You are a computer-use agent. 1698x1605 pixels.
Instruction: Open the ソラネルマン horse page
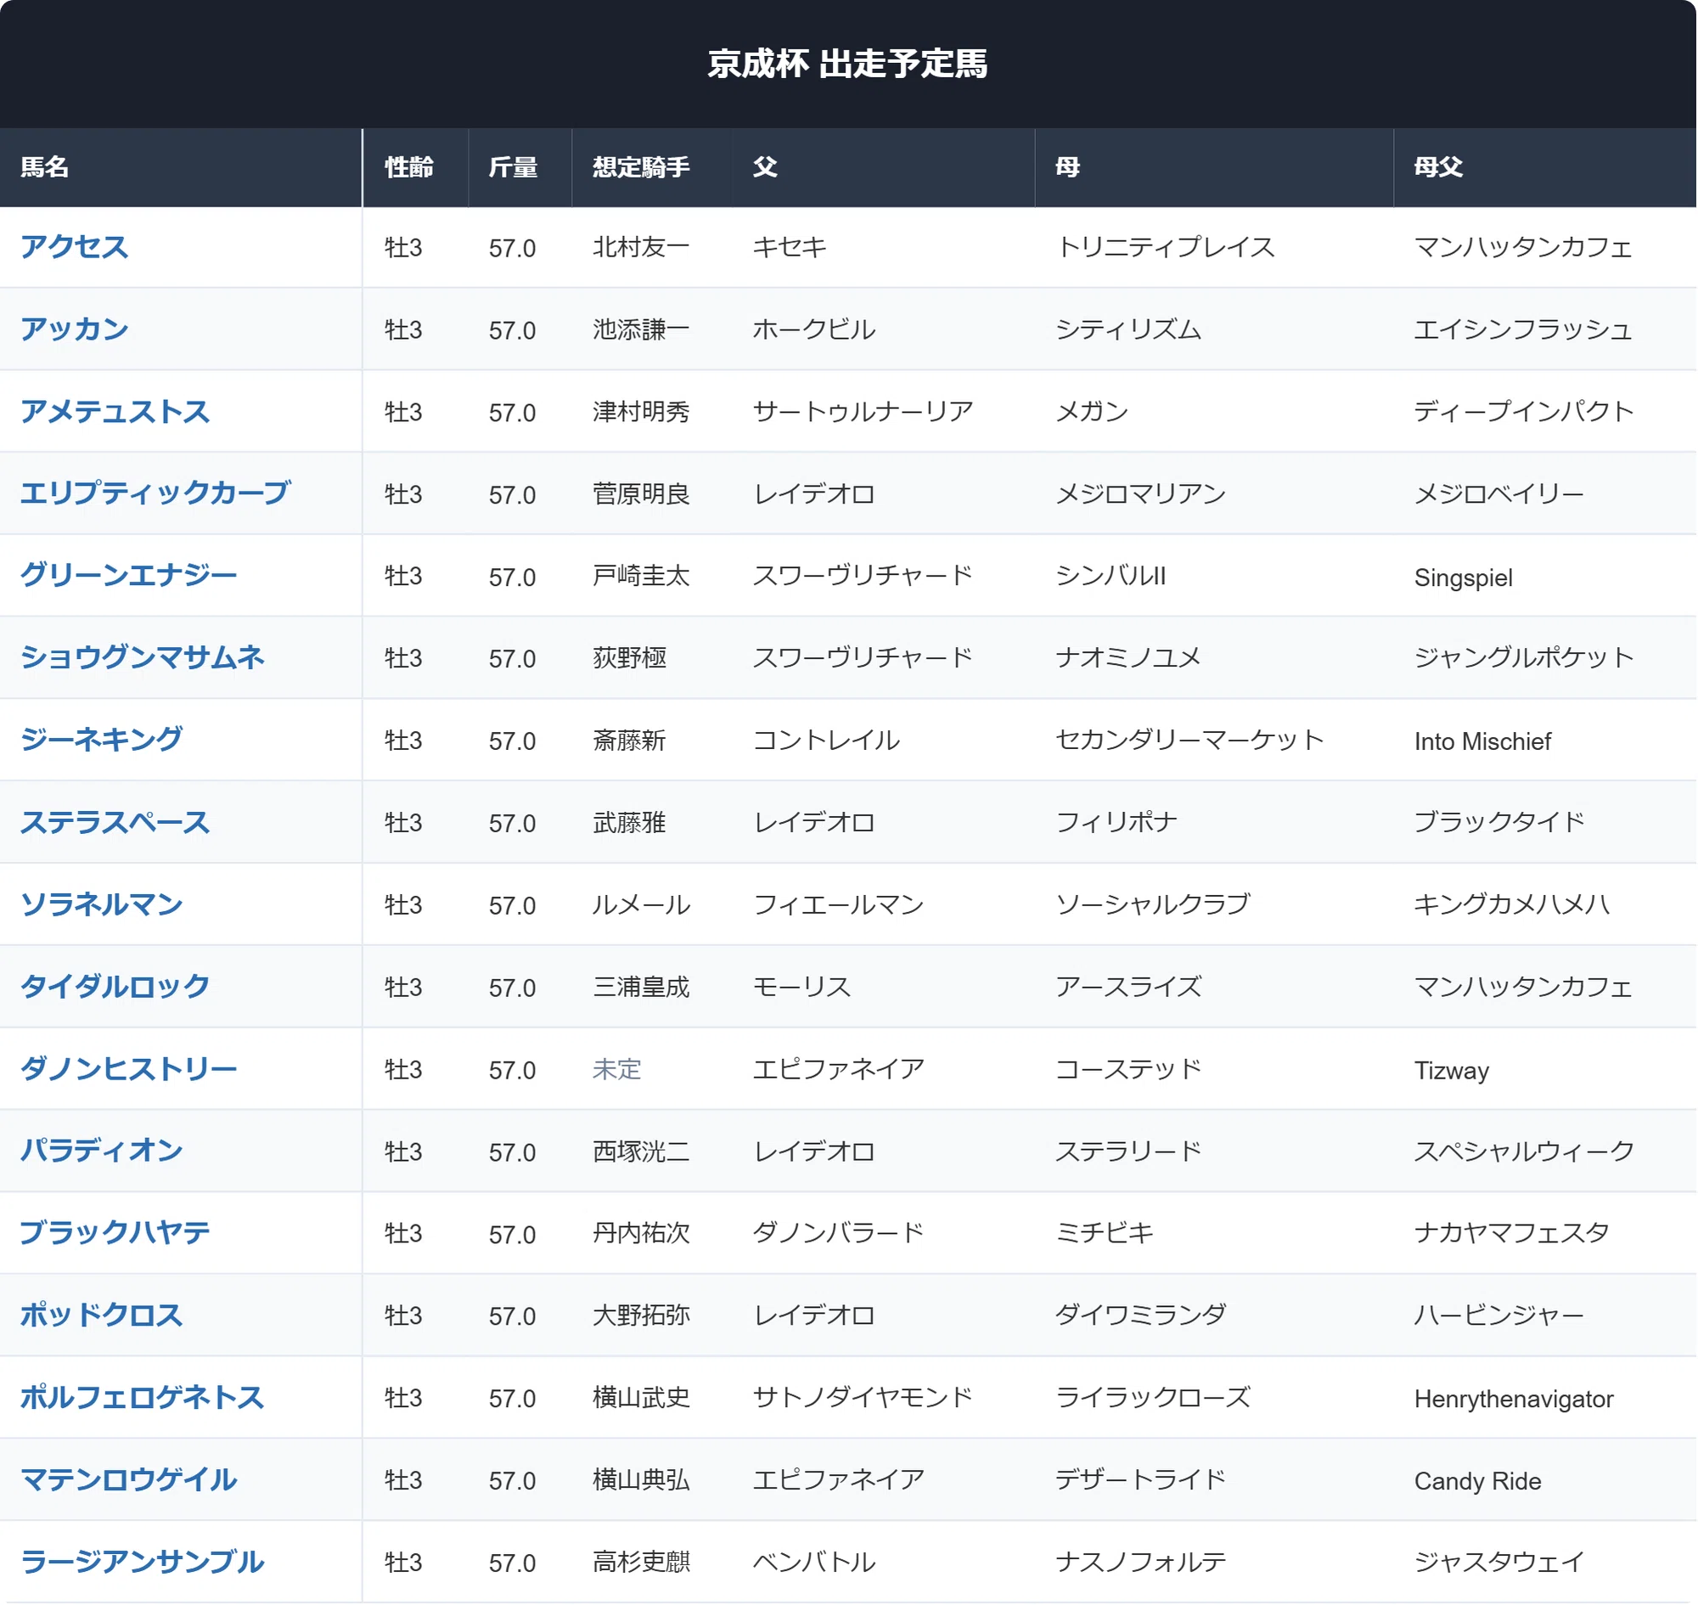click(x=102, y=905)
